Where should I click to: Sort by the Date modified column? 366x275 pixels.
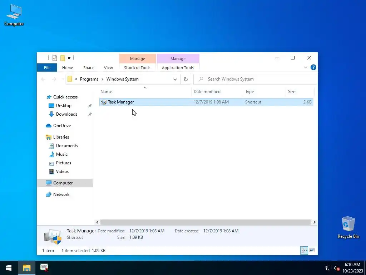click(x=217, y=91)
